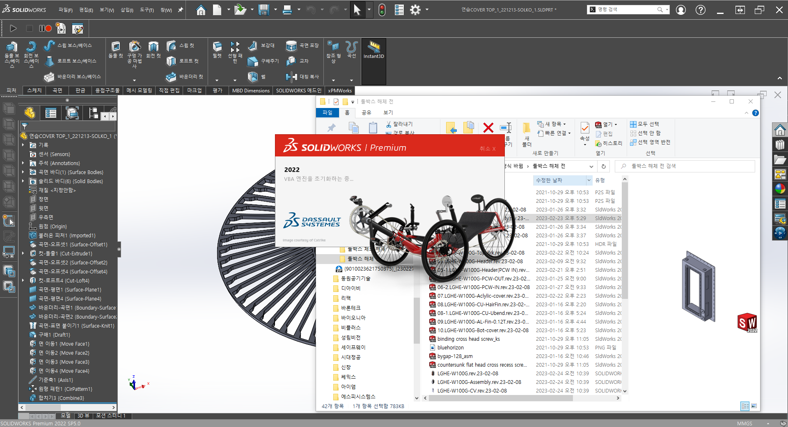The image size is (788, 427).
Task: Expand the 기록 tree node
Action: pyautogui.click(x=23, y=145)
